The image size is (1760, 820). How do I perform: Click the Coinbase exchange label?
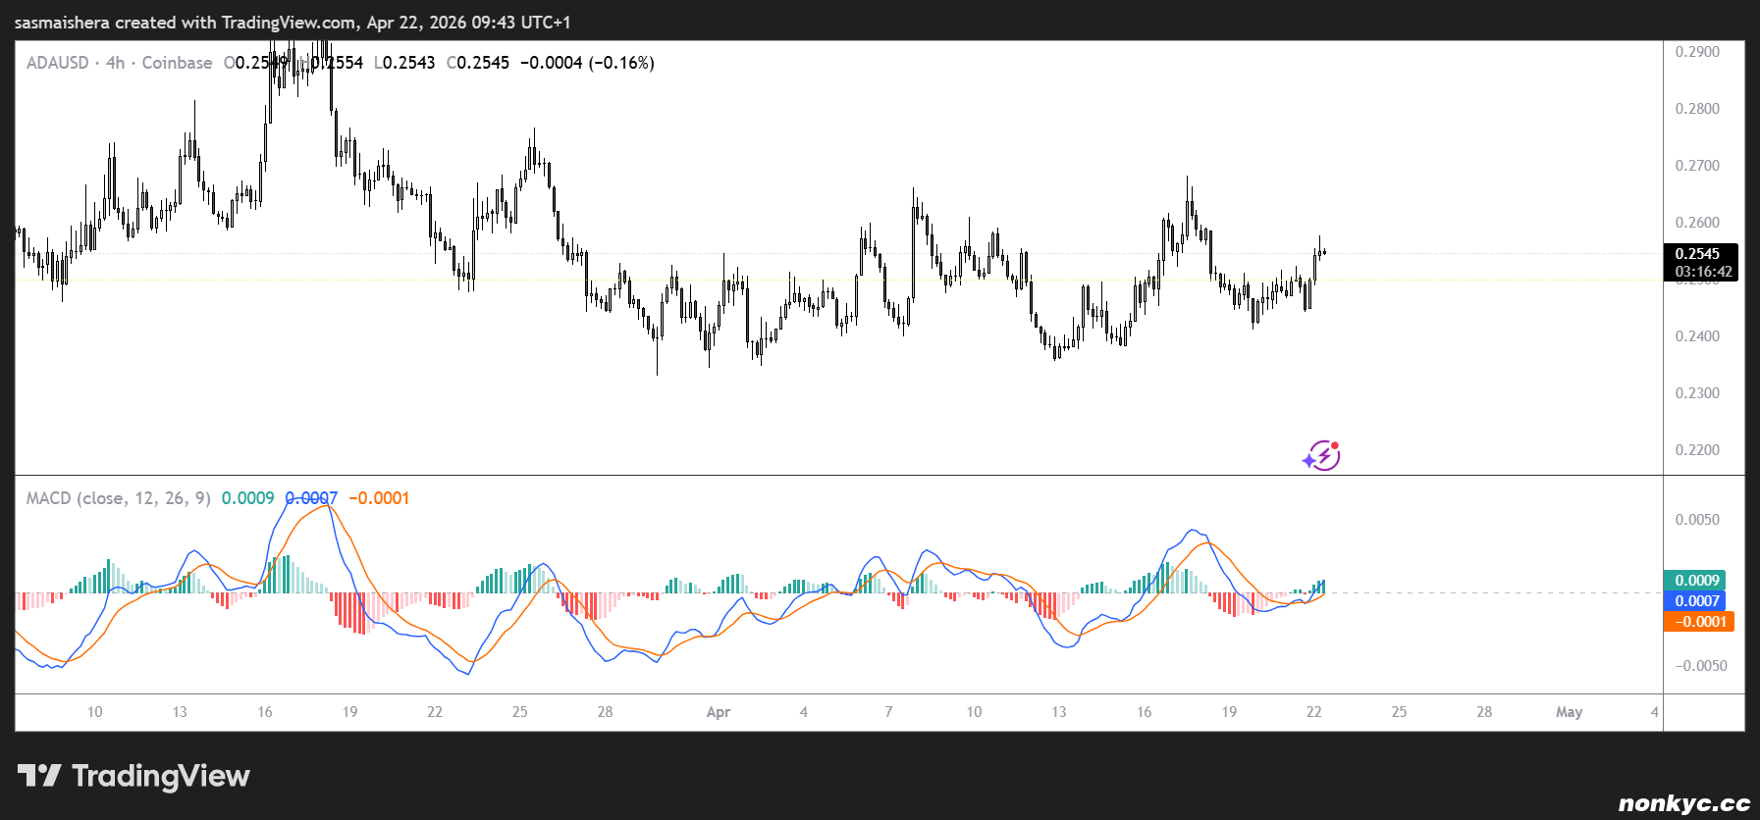pyautogui.click(x=177, y=63)
